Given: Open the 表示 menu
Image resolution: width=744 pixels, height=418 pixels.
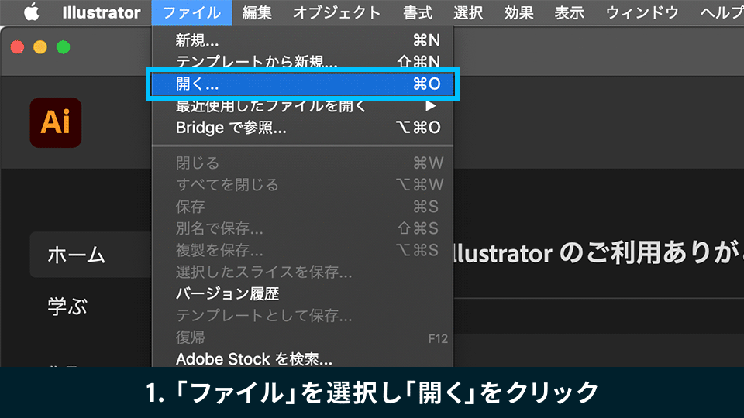Looking at the screenshot, I should [570, 12].
